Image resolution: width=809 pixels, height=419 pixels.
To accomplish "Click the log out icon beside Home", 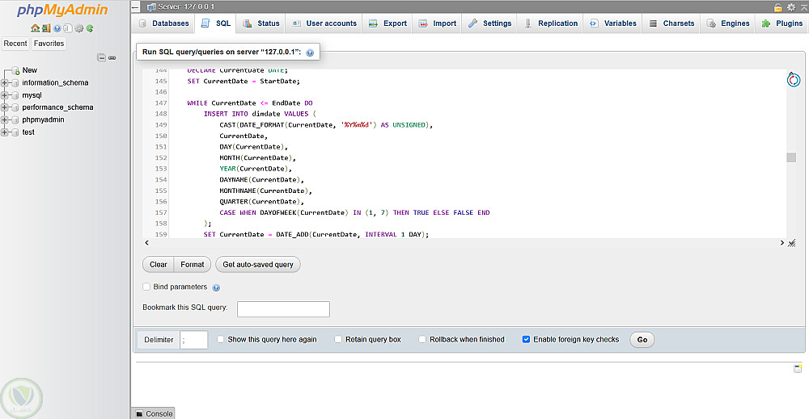I will tap(46, 28).
